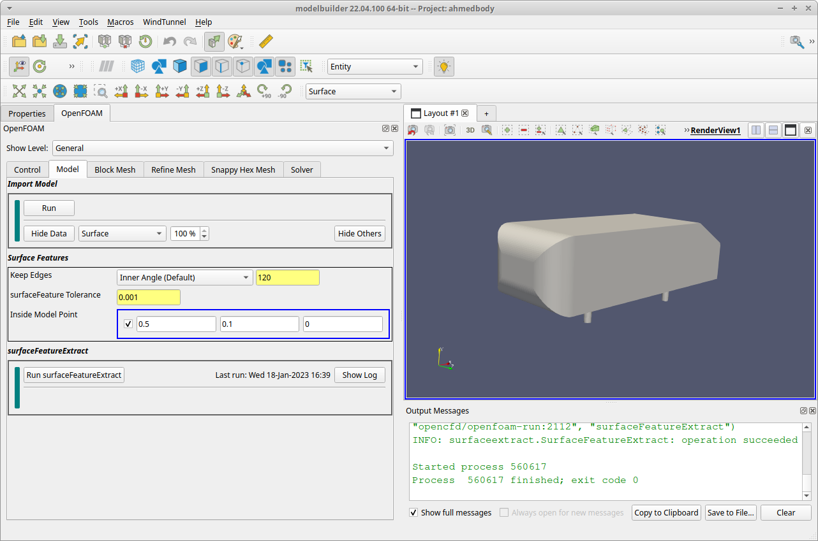Split render view horizontally

click(756, 130)
